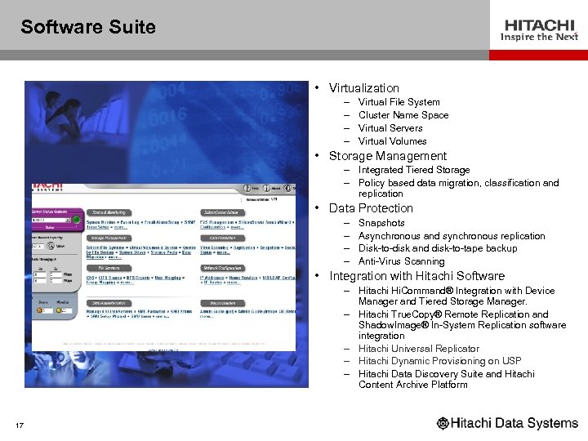Open the SiliconServer Setup Wizard link
The width and height of the screenshot is (588, 441).
pos(265,222)
